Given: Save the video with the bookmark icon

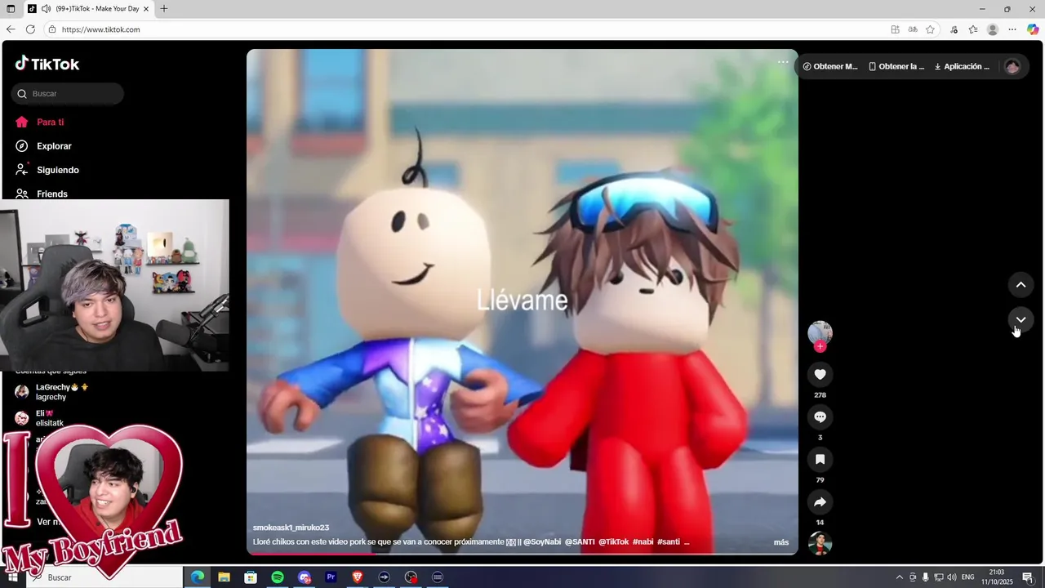Looking at the screenshot, I should click(820, 459).
